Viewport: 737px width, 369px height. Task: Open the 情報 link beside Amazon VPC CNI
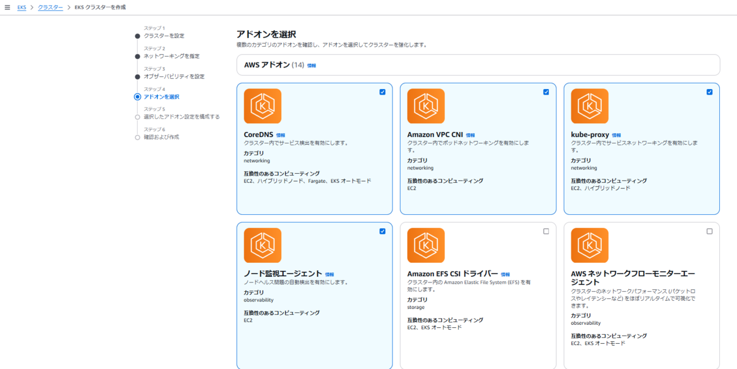tap(470, 135)
